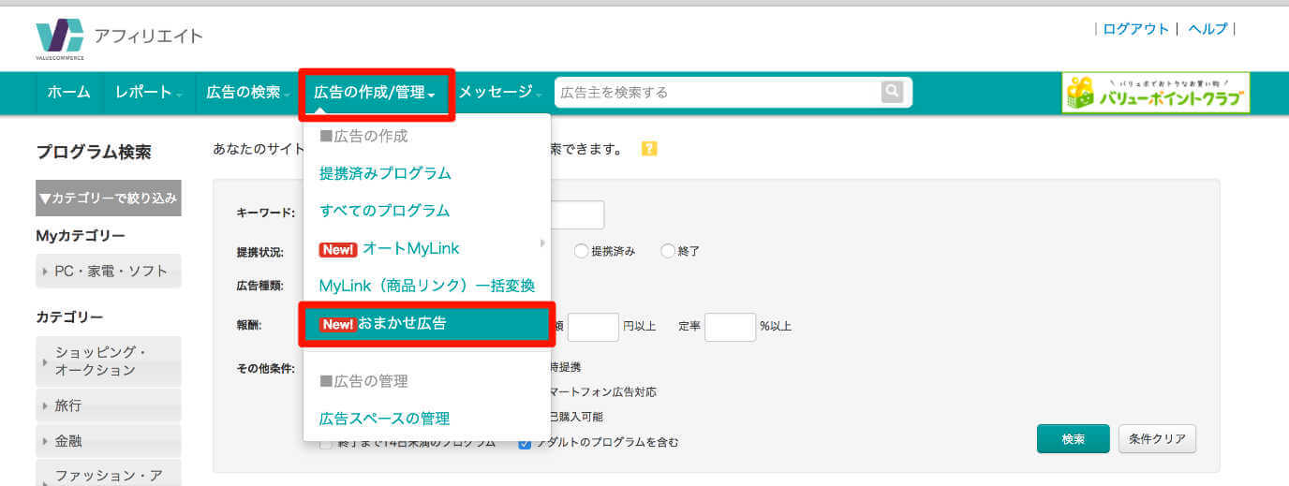Screen dimensions: 1289x486
Task: Click the ログアウト link
Action: (1135, 29)
